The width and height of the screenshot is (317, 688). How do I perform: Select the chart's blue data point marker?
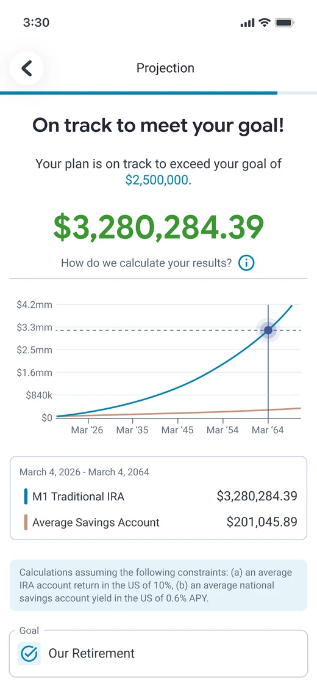point(268,330)
